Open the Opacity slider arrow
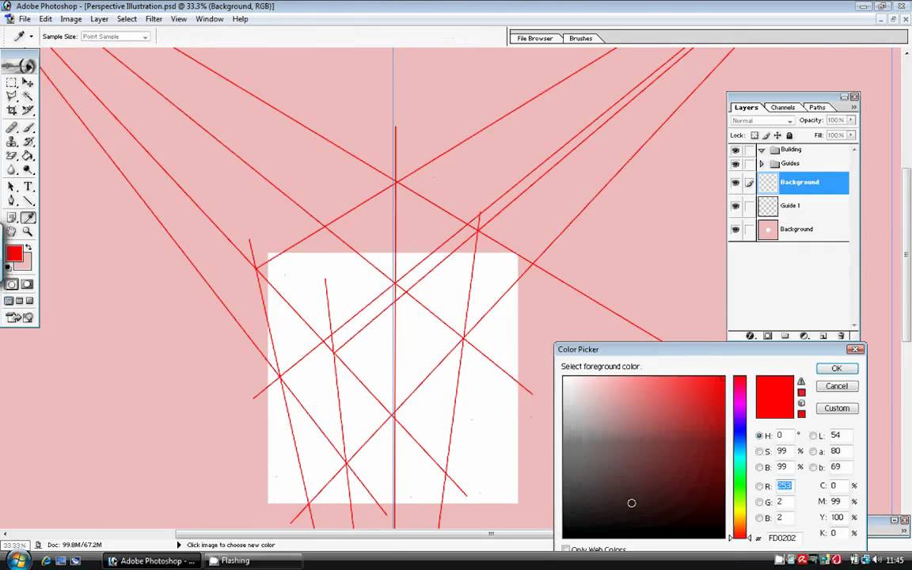 (x=851, y=120)
